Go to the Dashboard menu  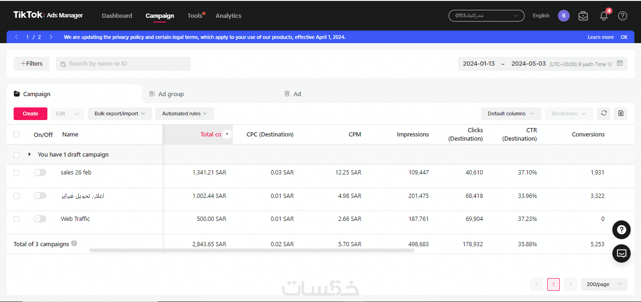point(117,15)
